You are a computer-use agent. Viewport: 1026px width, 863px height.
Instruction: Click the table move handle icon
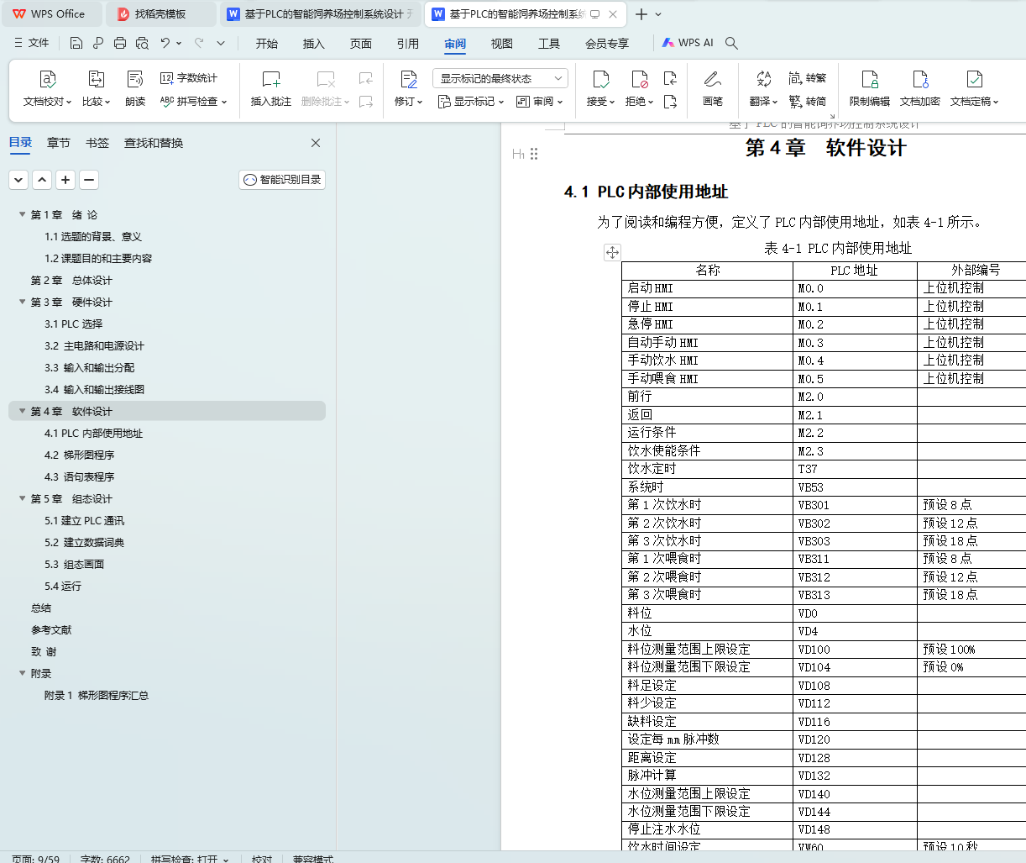pos(612,252)
